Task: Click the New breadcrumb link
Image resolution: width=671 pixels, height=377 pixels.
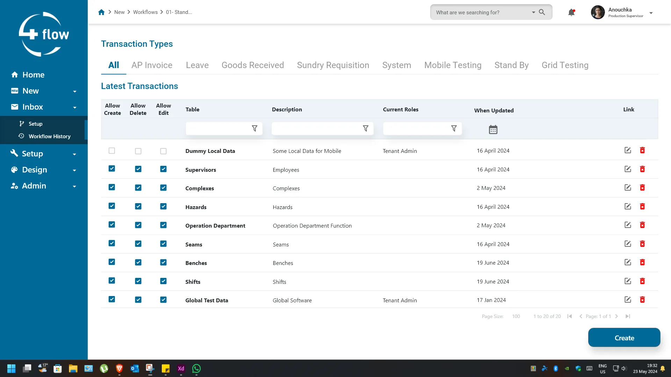Action: click(x=120, y=12)
